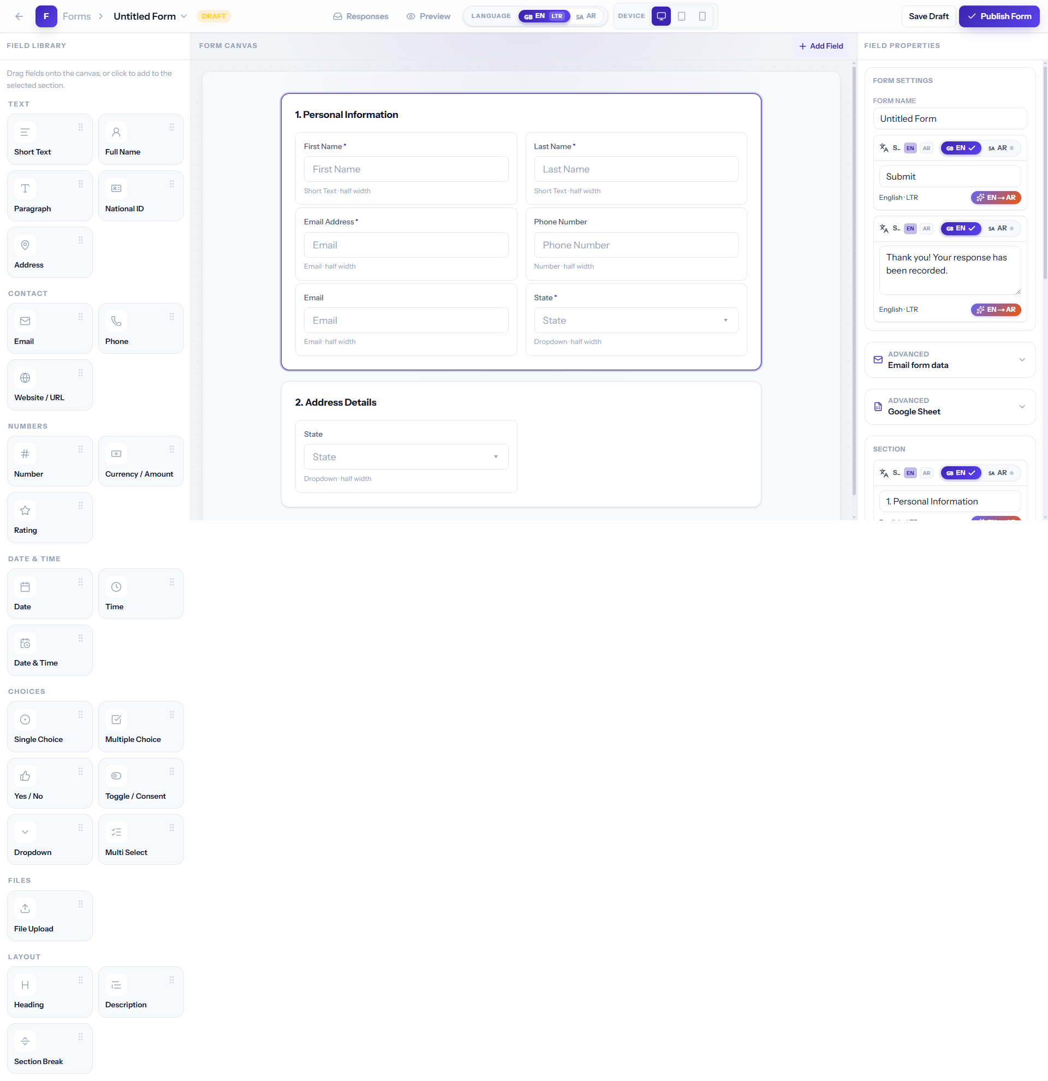The image size is (1048, 1081).
Task: Open the State dropdown in Address Details
Action: point(406,457)
